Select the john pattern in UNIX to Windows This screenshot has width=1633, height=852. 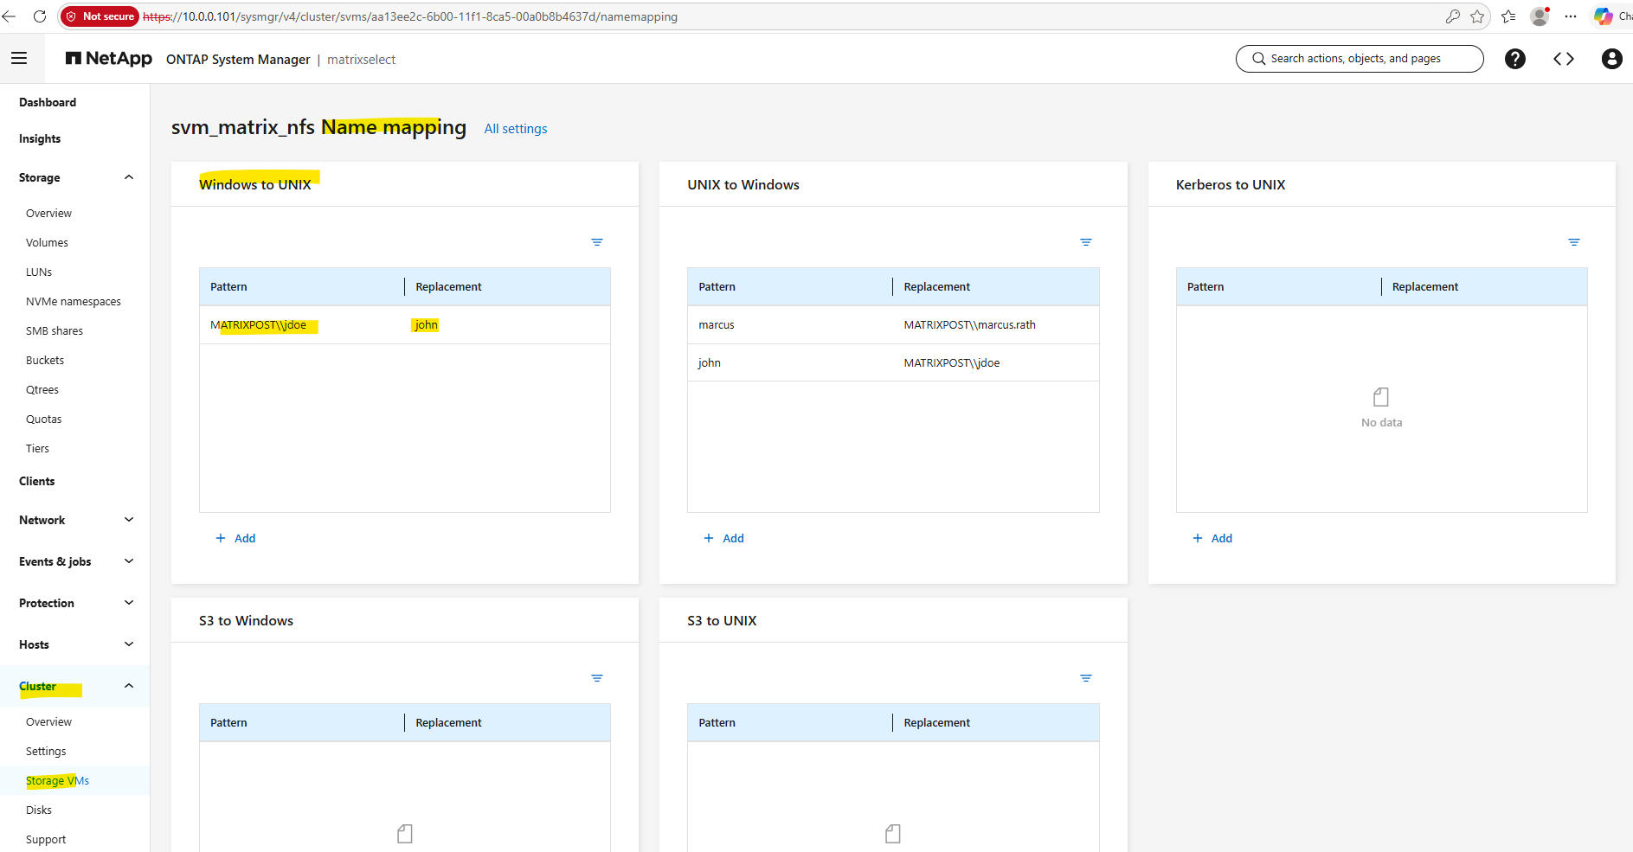710,363
